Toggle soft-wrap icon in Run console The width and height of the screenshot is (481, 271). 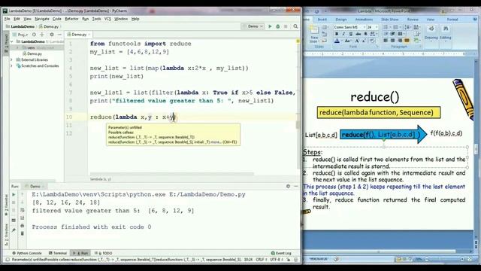[22, 210]
